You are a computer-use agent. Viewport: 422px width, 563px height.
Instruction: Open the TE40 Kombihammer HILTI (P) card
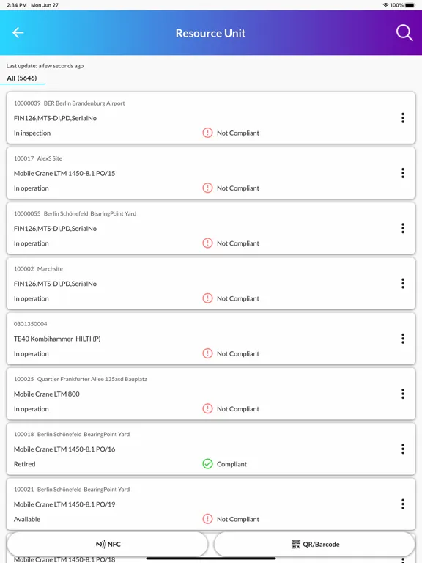pyautogui.click(x=211, y=339)
